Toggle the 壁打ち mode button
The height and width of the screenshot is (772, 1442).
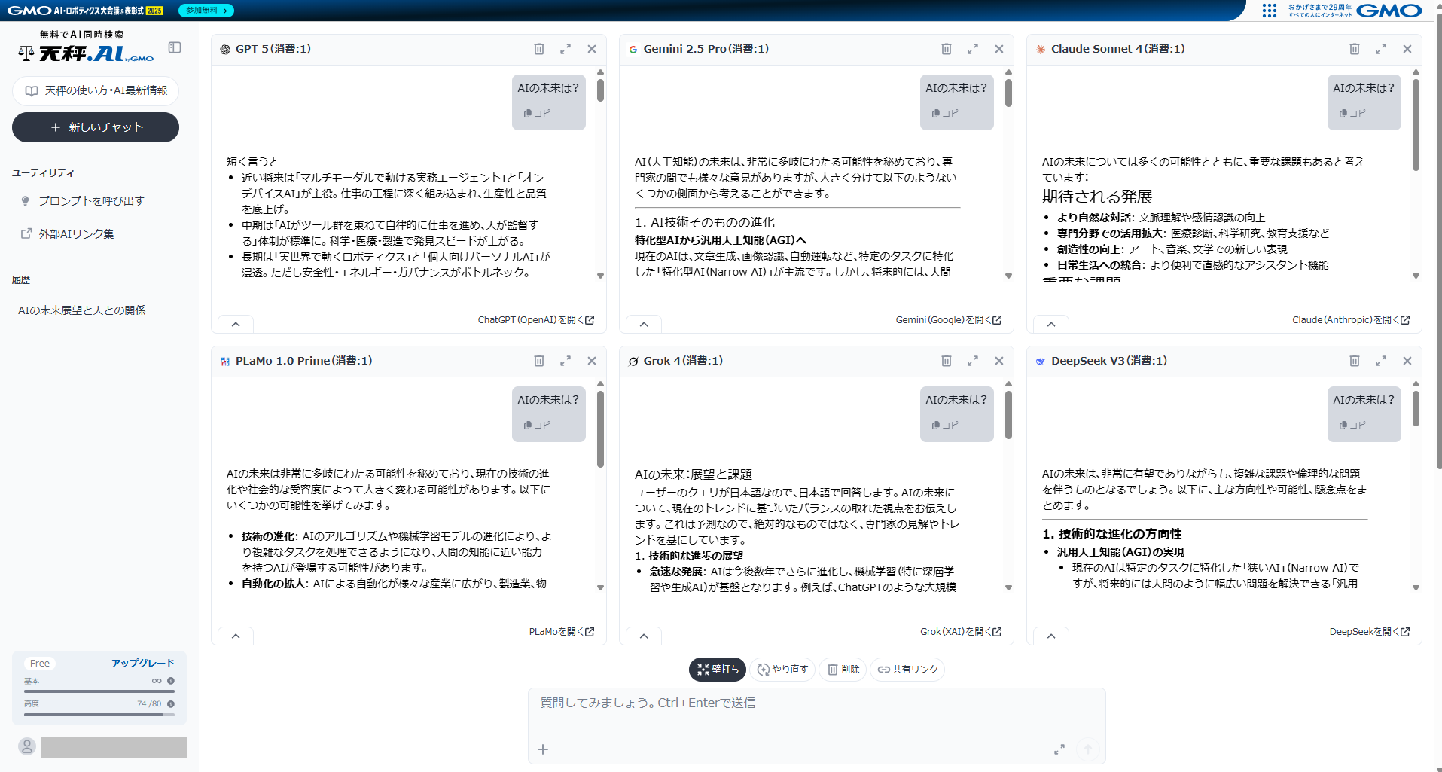point(717,670)
